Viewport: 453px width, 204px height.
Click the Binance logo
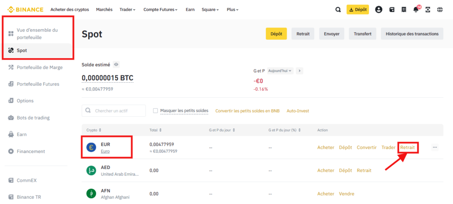[x=25, y=10]
